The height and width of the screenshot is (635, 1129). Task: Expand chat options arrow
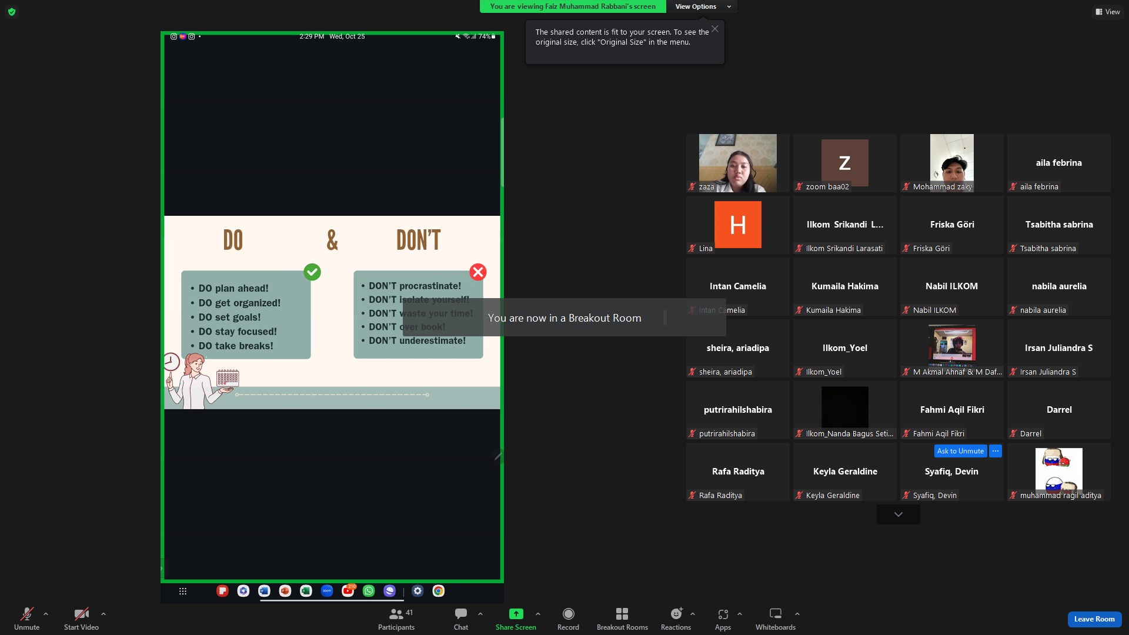point(480,614)
